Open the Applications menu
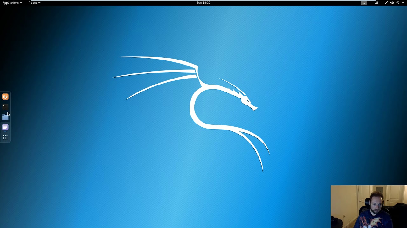 tap(12, 3)
